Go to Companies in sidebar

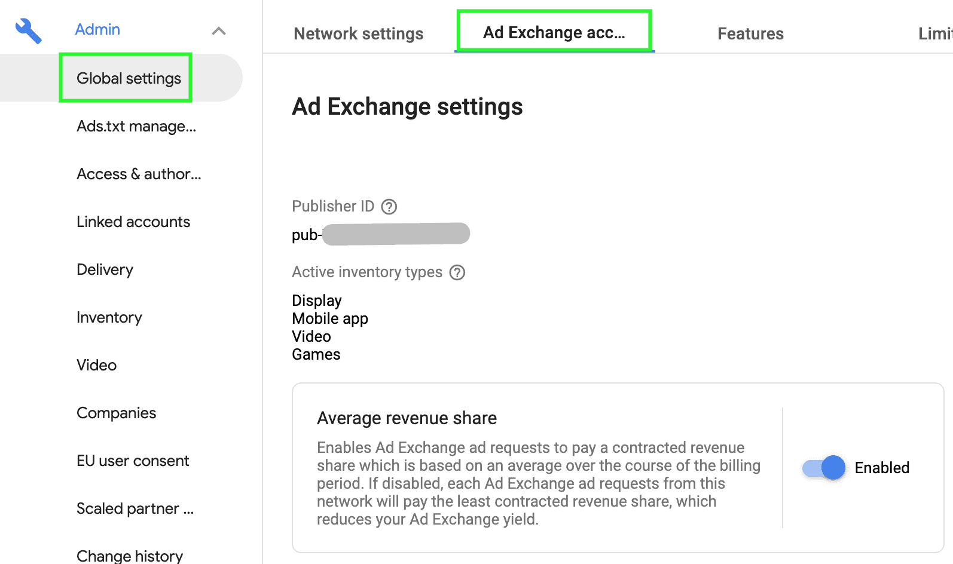pos(116,413)
